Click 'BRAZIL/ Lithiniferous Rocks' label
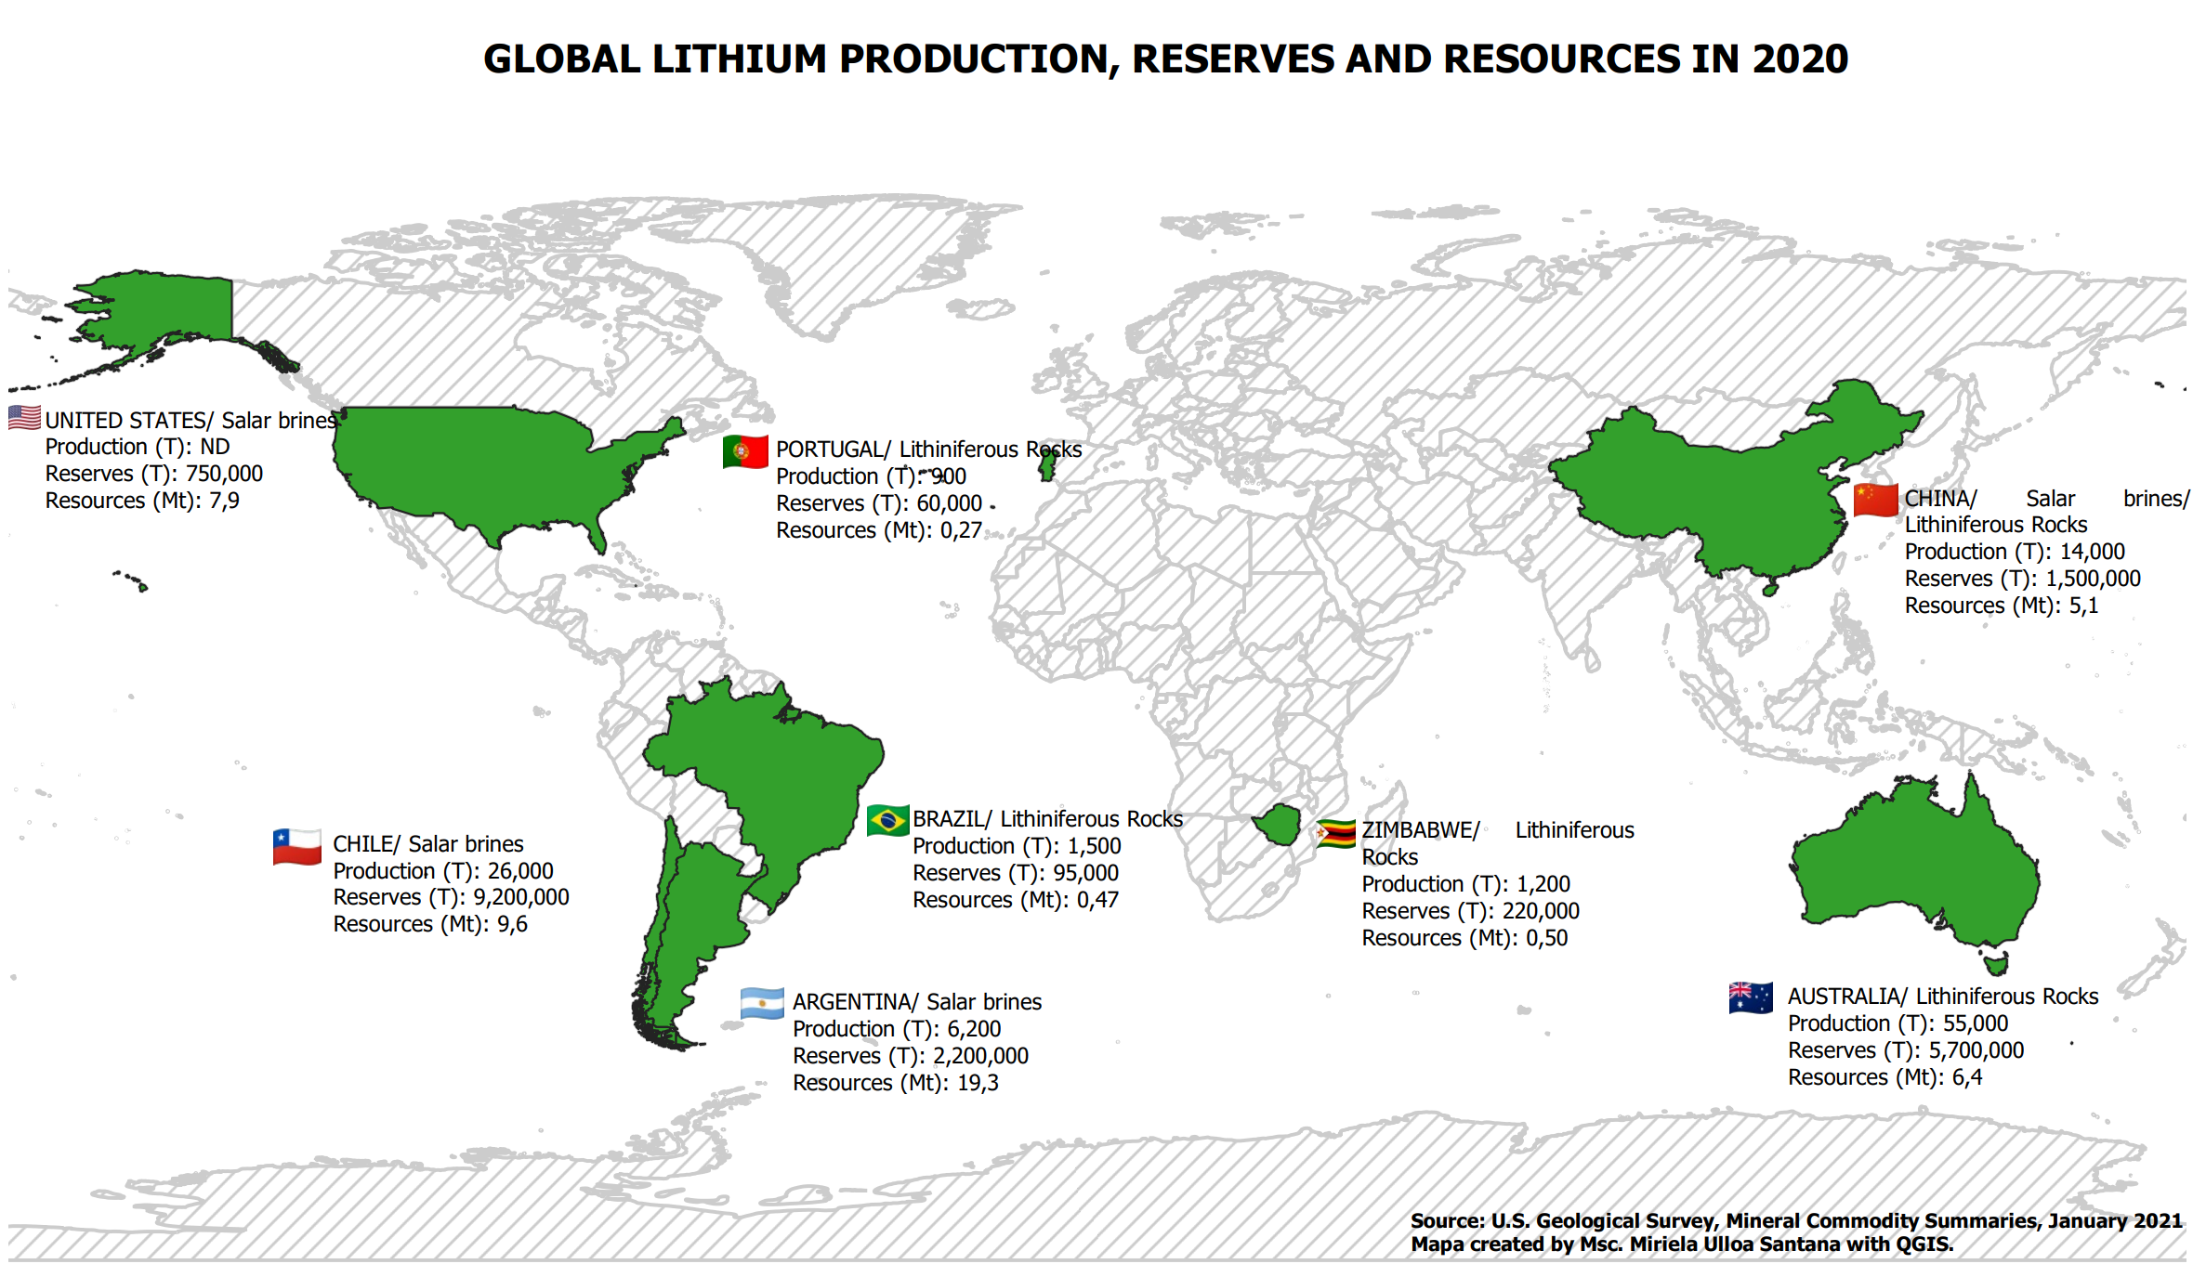Image resolution: width=2193 pixels, height=1264 pixels. [x=1048, y=819]
